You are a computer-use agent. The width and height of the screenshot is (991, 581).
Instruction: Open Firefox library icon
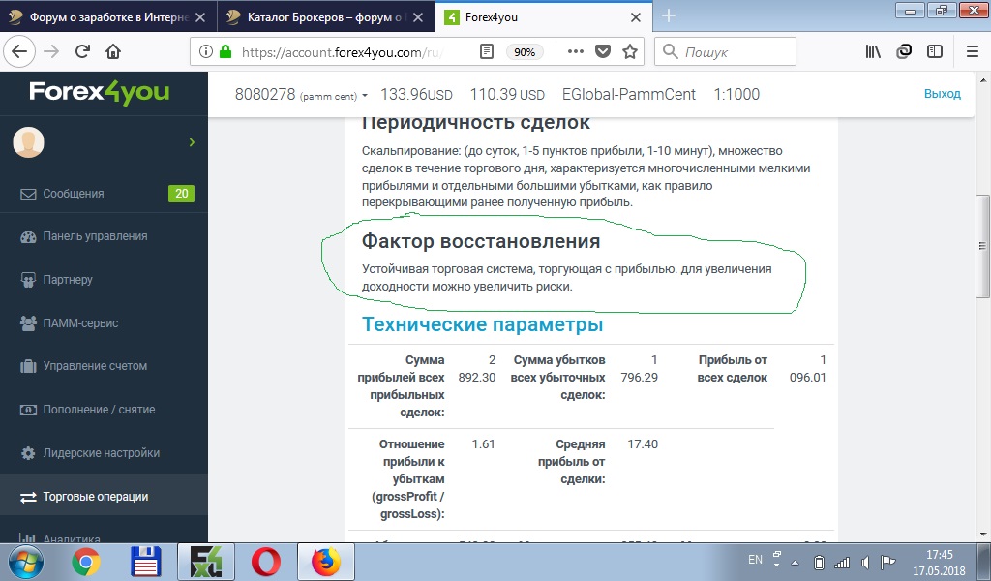tap(873, 52)
